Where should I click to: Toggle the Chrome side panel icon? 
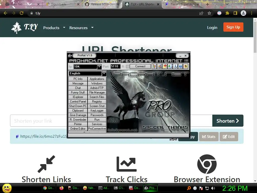235,13
